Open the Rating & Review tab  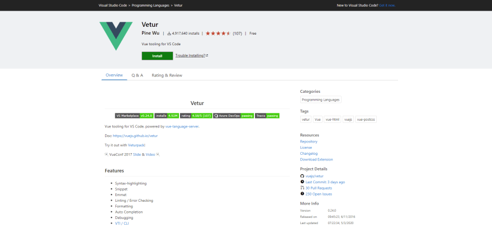pos(167,75)
